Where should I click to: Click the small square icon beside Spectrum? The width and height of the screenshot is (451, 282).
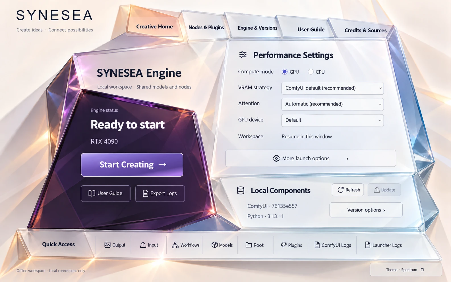pos(422,270)
